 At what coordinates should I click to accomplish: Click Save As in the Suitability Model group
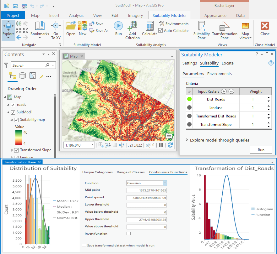tap(100, 30)
